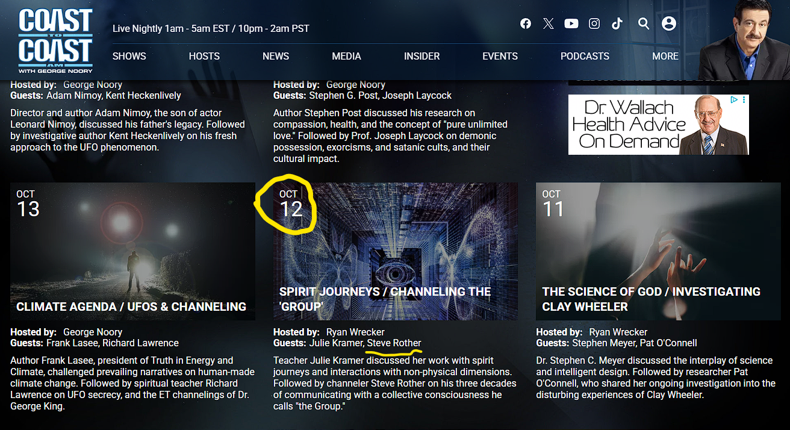This screenshot has width=790, height=430.
Task: Click the George Noory portrait in header
Action: pyautogui.click(x=744, y=40)
